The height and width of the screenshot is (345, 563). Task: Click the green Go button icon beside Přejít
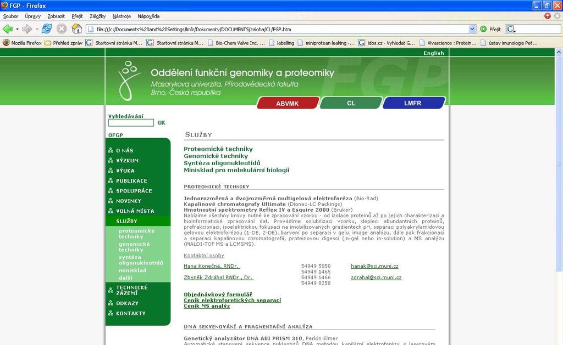point(483,29)
